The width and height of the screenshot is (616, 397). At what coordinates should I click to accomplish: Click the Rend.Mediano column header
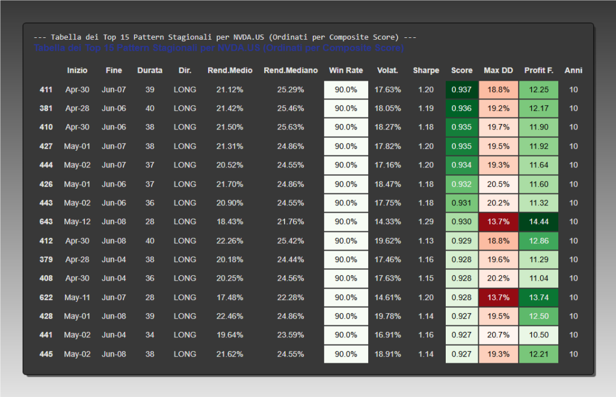pyautogui.click(x=291, y=70)
